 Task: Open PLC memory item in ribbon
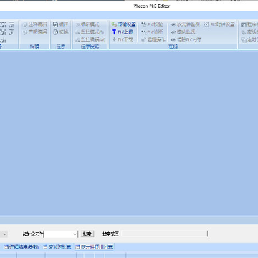152,24
